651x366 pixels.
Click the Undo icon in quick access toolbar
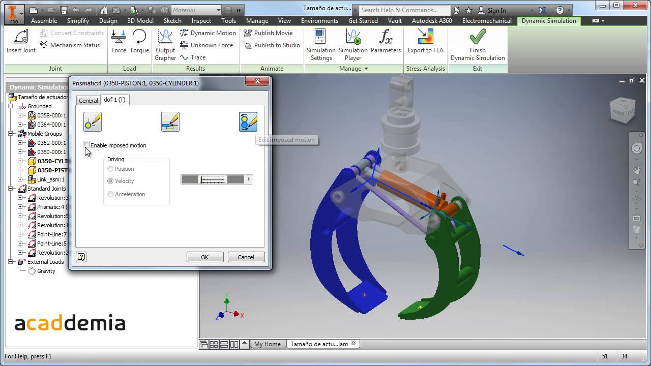[x=76, y=10]
